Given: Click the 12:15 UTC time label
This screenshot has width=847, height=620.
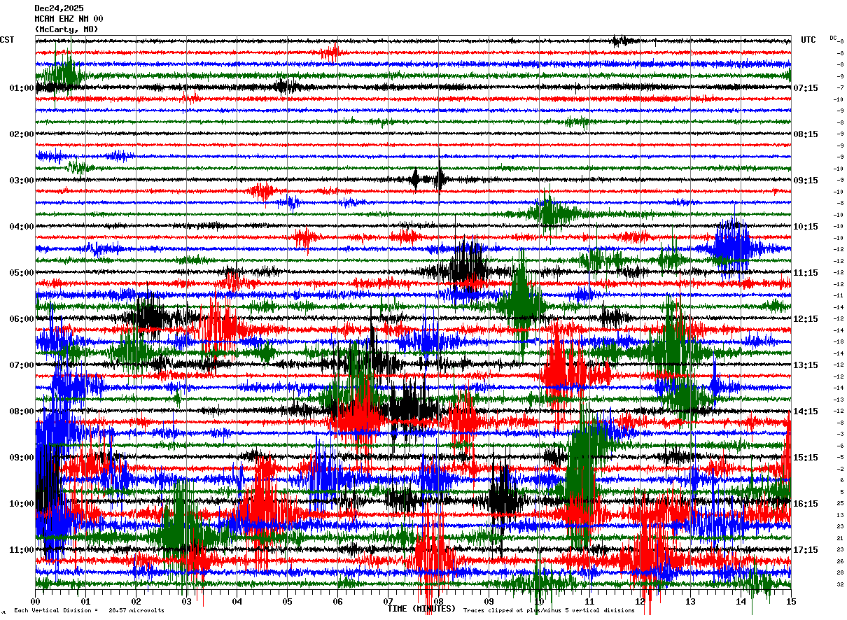Looking at the screenshot, I should click(x=806, y=319).
